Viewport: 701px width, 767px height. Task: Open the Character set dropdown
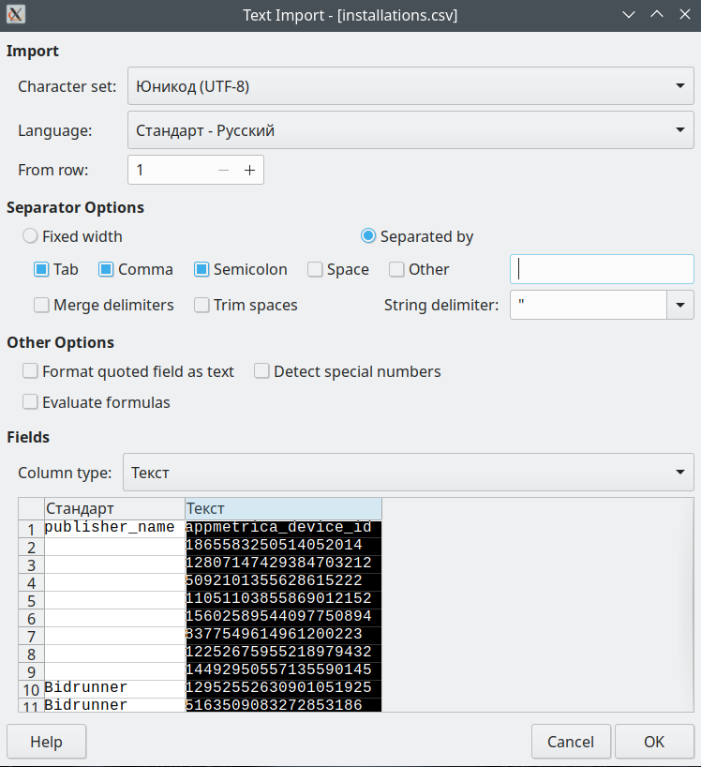(x=410, y=86)
